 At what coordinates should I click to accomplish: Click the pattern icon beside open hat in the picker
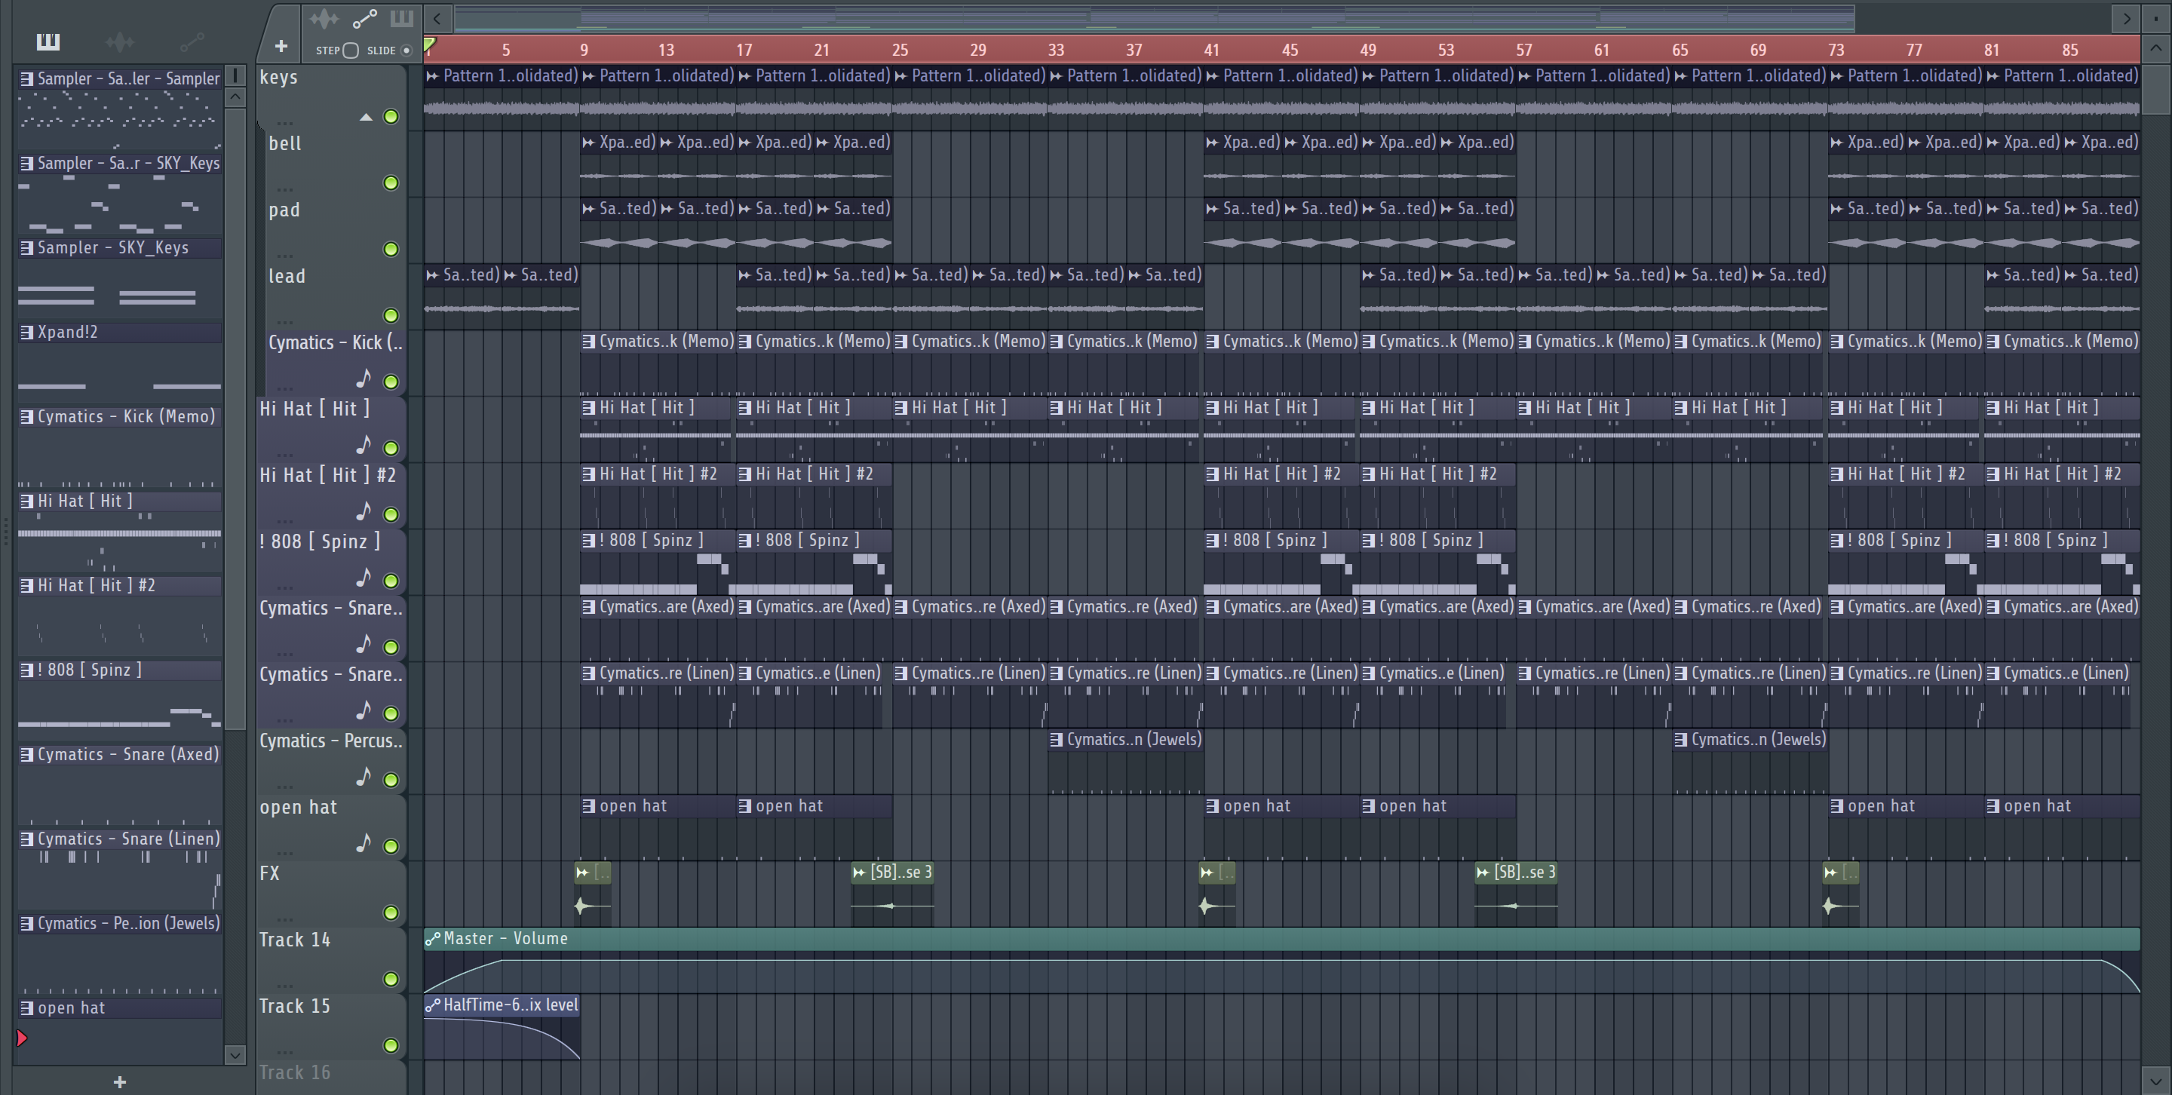coord(27,1008)
